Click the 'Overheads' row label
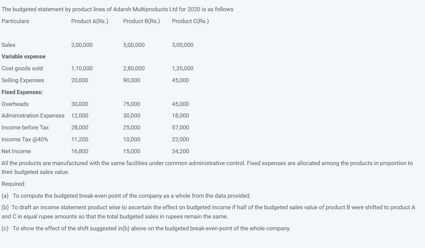 coord(15,104)
